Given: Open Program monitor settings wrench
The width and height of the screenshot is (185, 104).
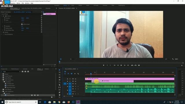Looking at the screenshot, I should click(173, 59).
